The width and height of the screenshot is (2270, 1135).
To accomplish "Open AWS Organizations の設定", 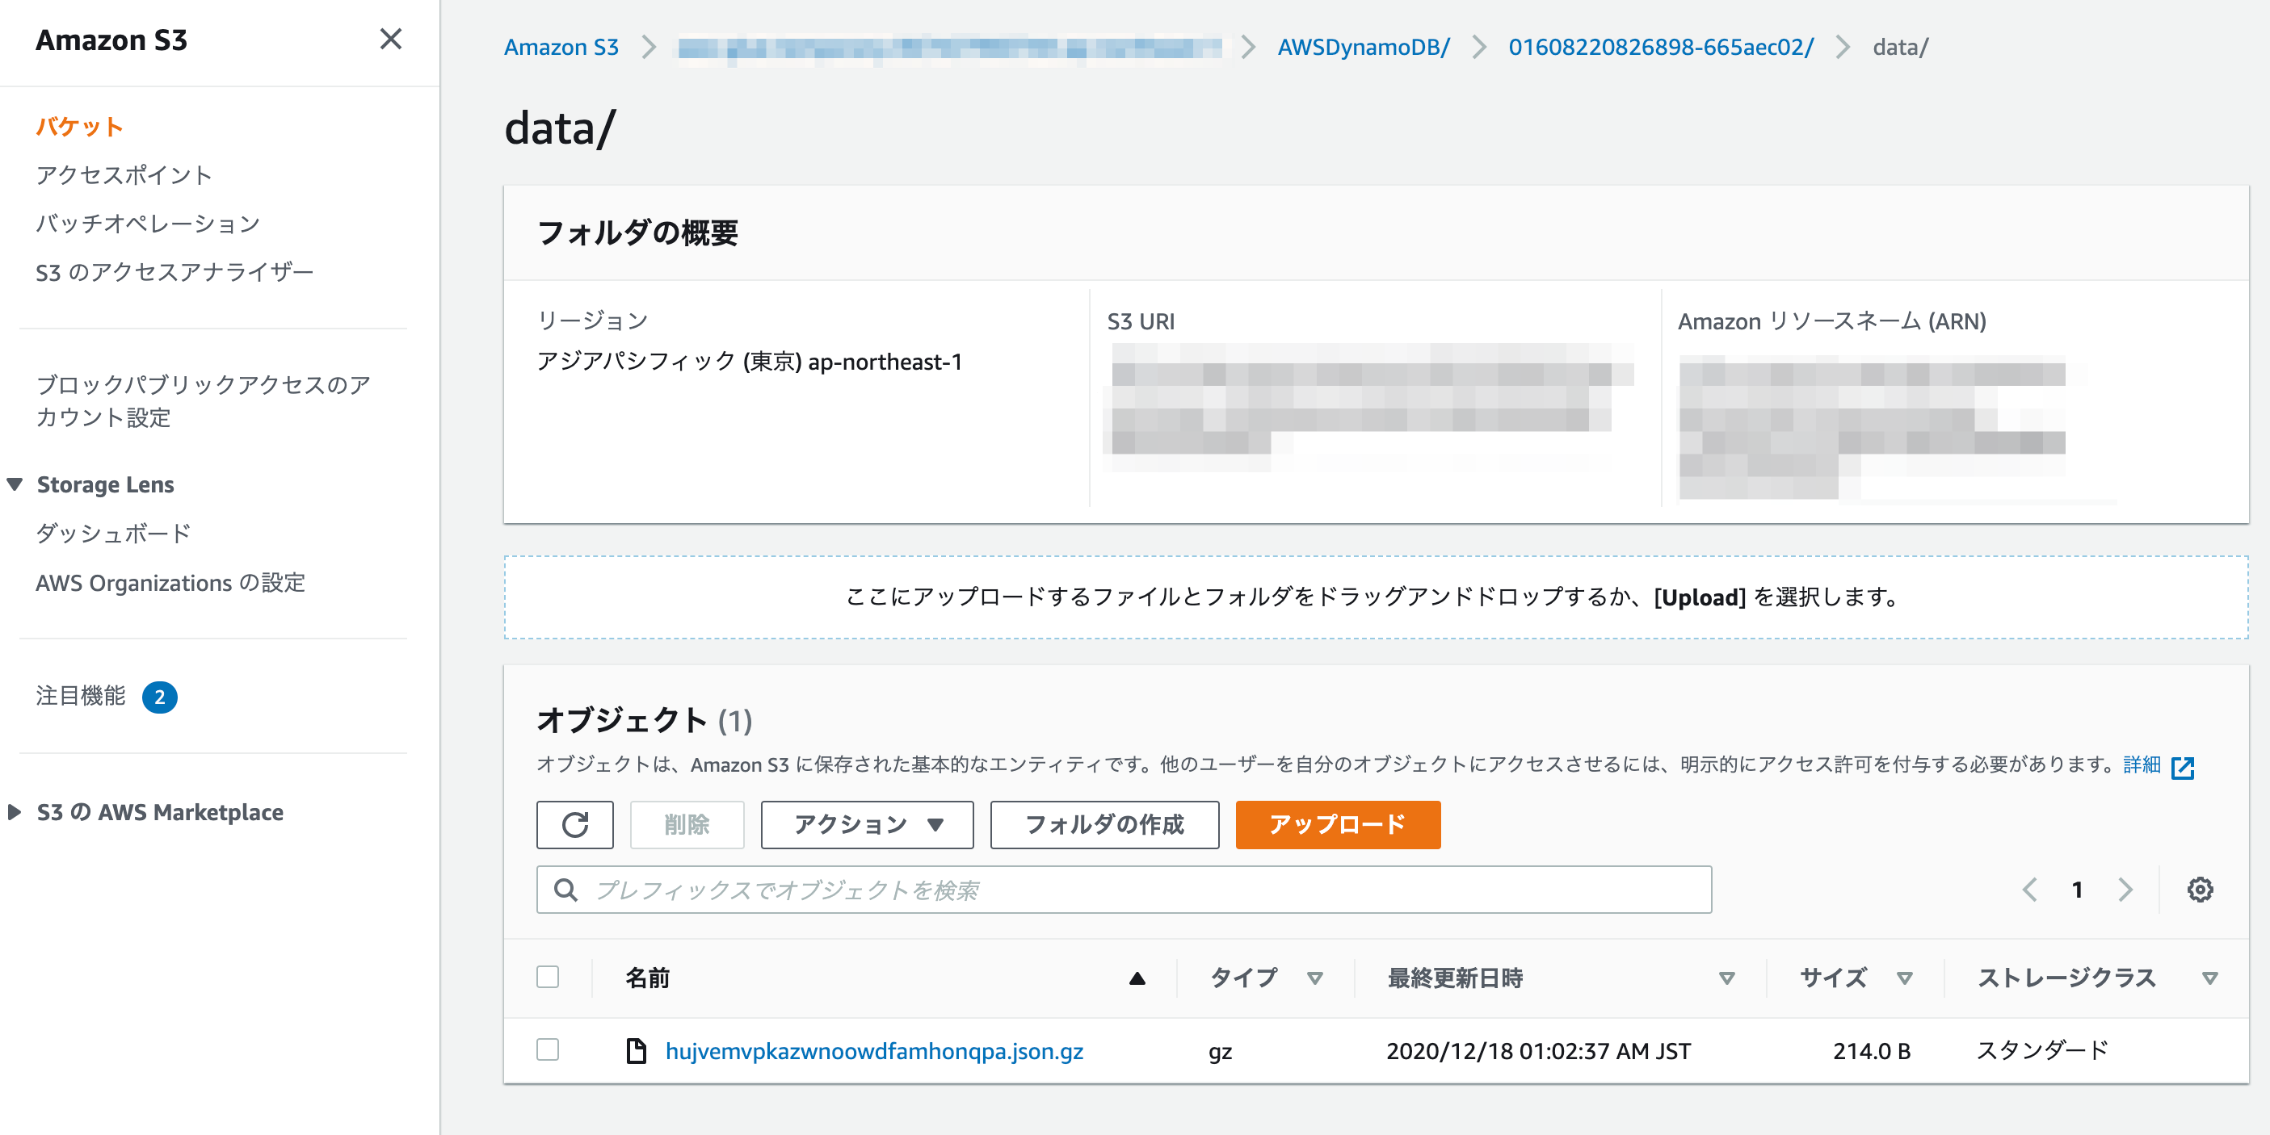I will click(x=170, y=583).
